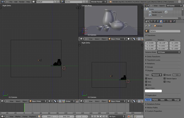The width and height of the screenshot is (184, 118).
Task: Toggle the auto keyframe record button
Action: (x=129, y=116)
